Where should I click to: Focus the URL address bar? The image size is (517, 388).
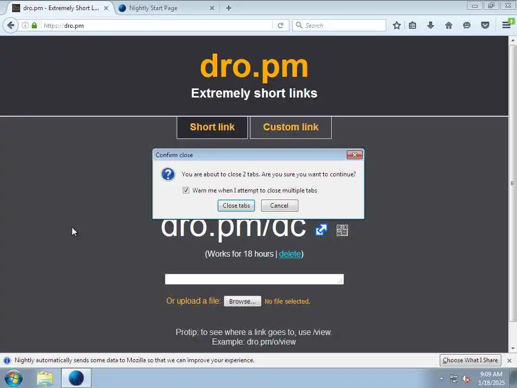[x=157, y=25]
